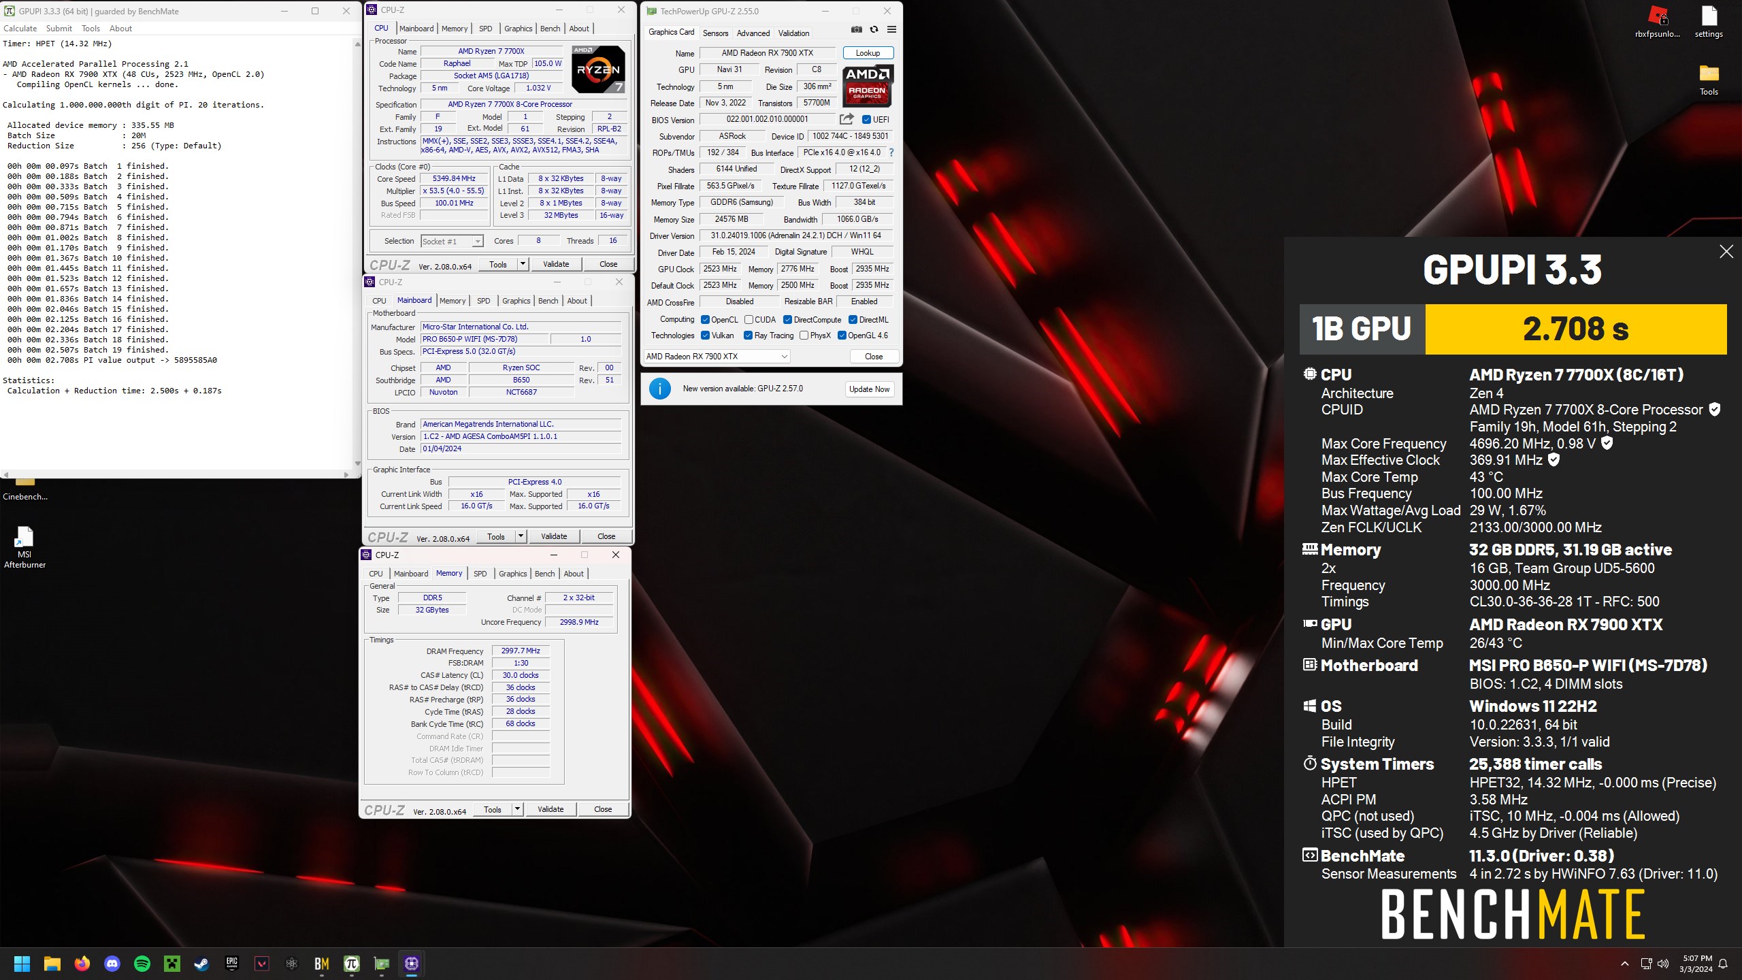This screenshot has height=980, width=1742.
Task: Open the Submit menu in GPUPI
Action: (x=59, y=29)
